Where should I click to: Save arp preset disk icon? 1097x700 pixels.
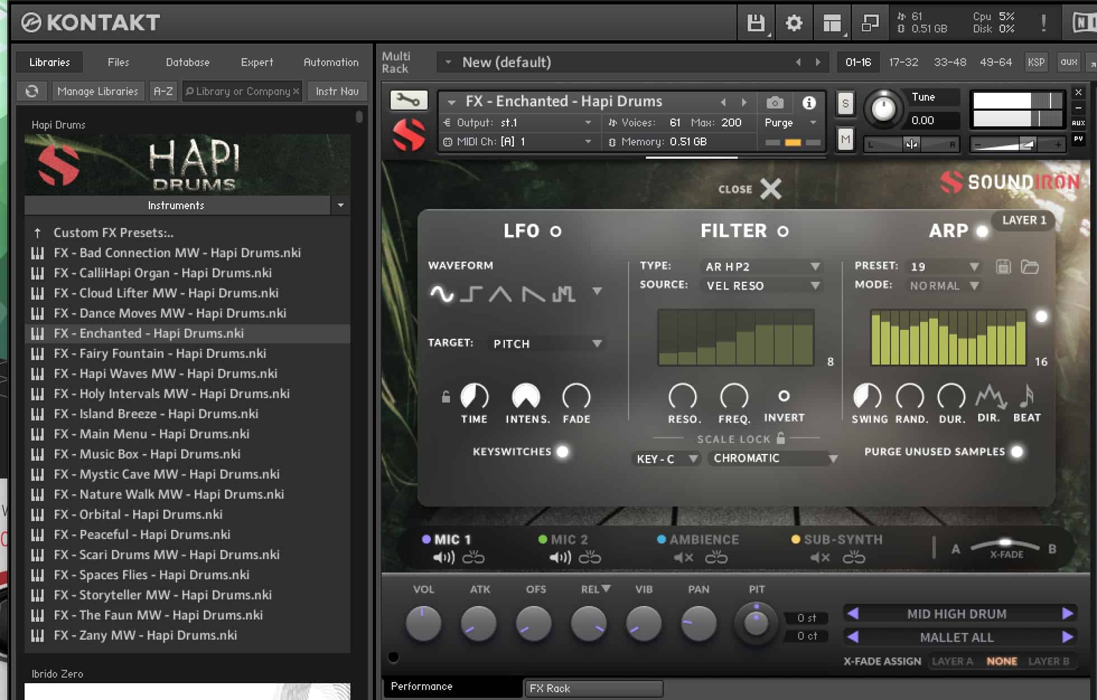[1003, 267]
